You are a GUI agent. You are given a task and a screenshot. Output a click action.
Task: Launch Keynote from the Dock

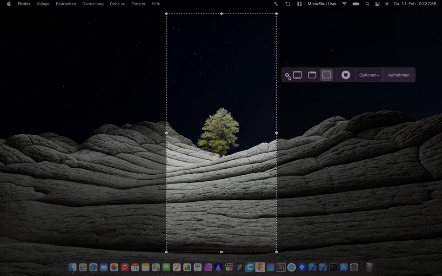pyautogui.click(x=198, y=267)
